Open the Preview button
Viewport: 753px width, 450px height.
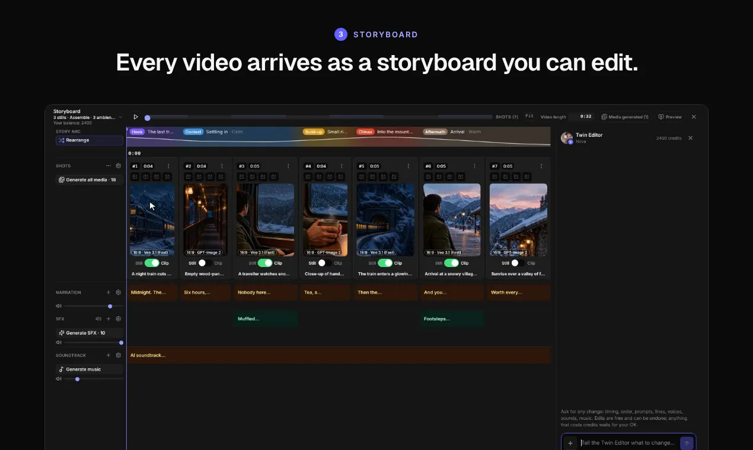coord(670,117)
